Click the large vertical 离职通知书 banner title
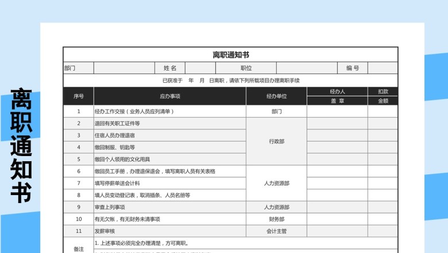This screenshot has height=253, width=448. [21, 146]
